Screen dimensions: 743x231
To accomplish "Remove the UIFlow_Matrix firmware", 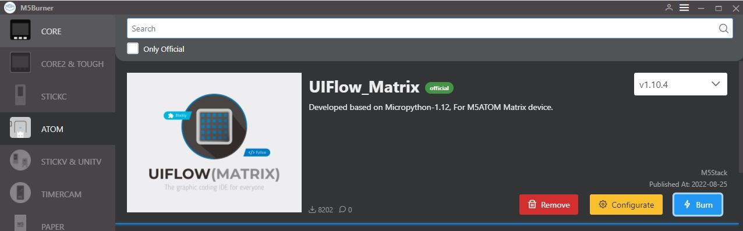I will tap(549, 205).
